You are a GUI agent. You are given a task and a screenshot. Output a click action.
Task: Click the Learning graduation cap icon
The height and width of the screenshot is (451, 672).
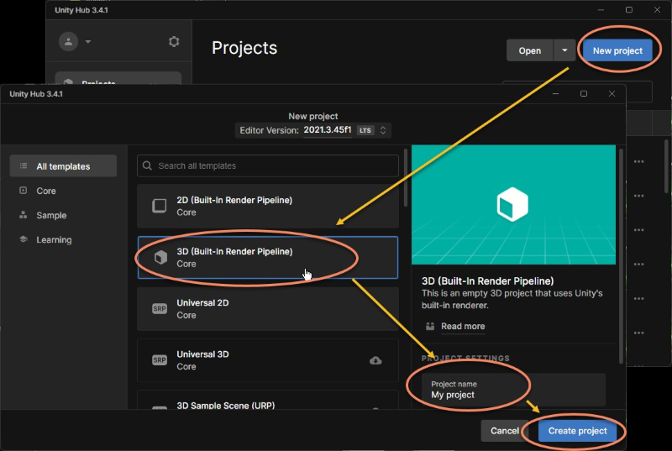click(24, 239)
